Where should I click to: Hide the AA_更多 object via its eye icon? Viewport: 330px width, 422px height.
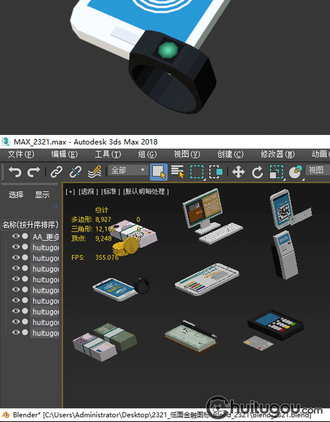(16, 236)
